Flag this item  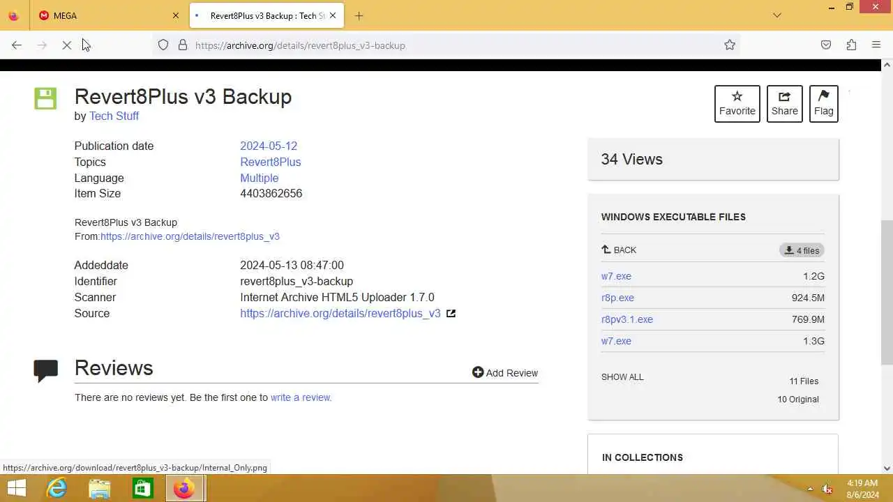pos(824,104)
